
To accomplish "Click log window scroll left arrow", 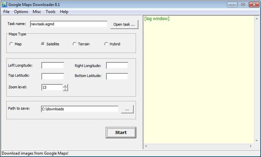I will tap(146, 146).
